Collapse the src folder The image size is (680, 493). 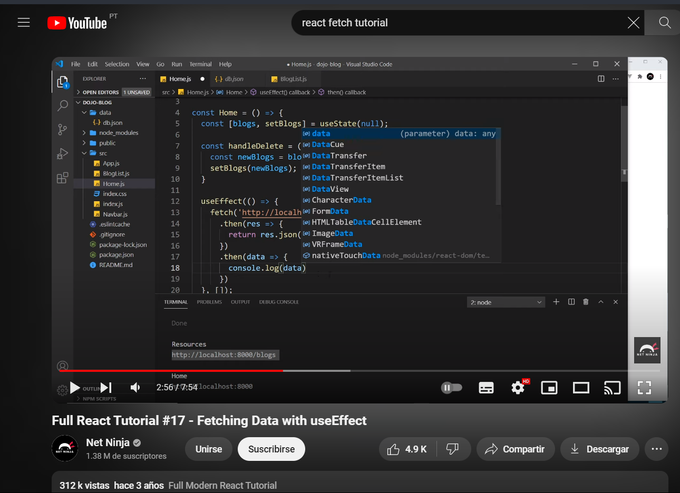pos(102,153)
